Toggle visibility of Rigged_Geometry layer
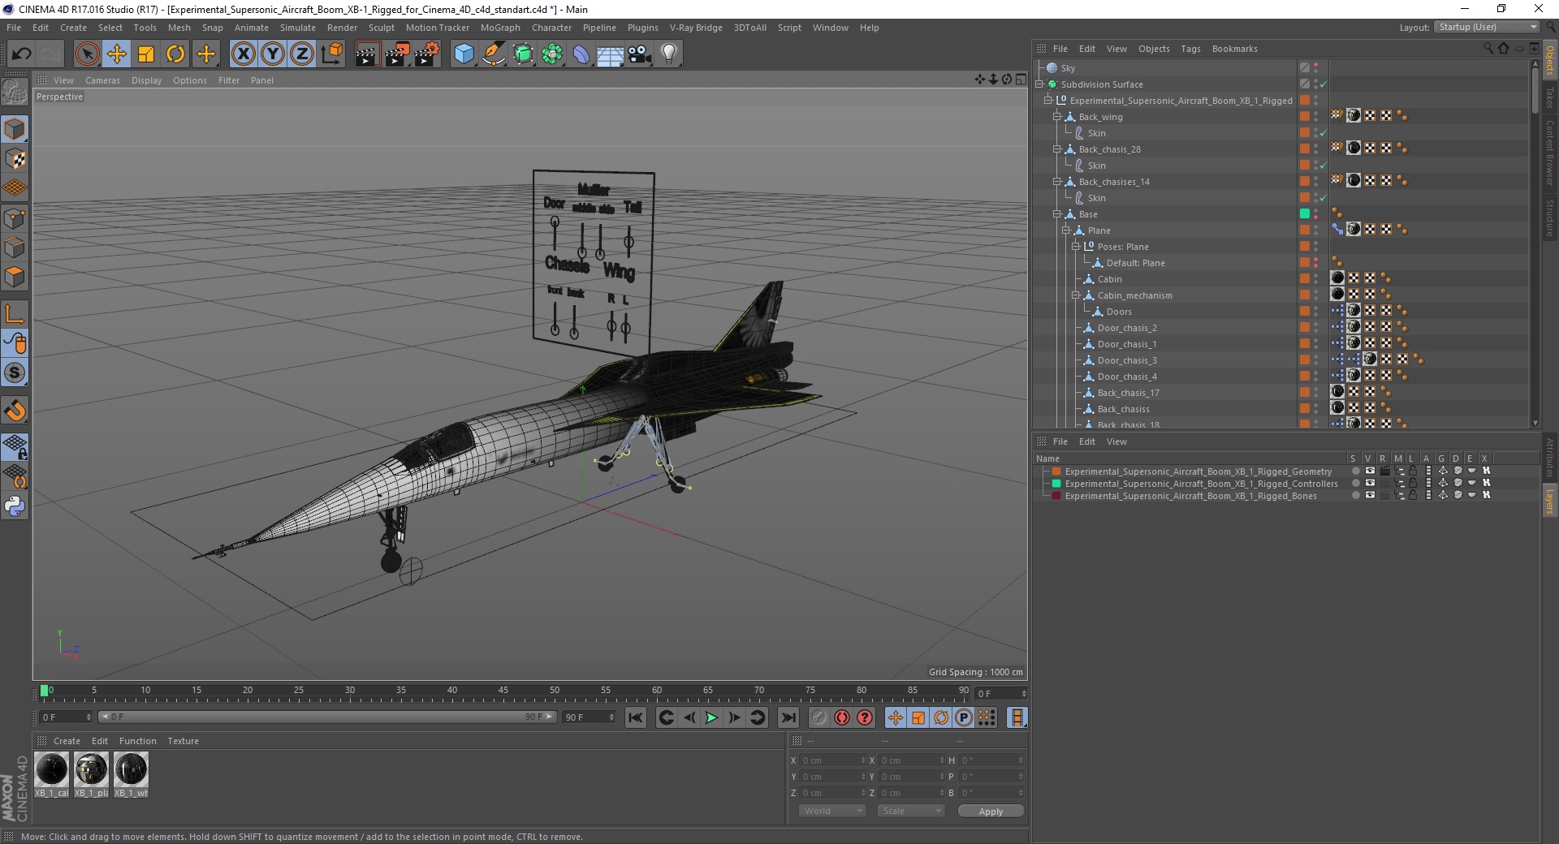 [x=1370, y=471]
